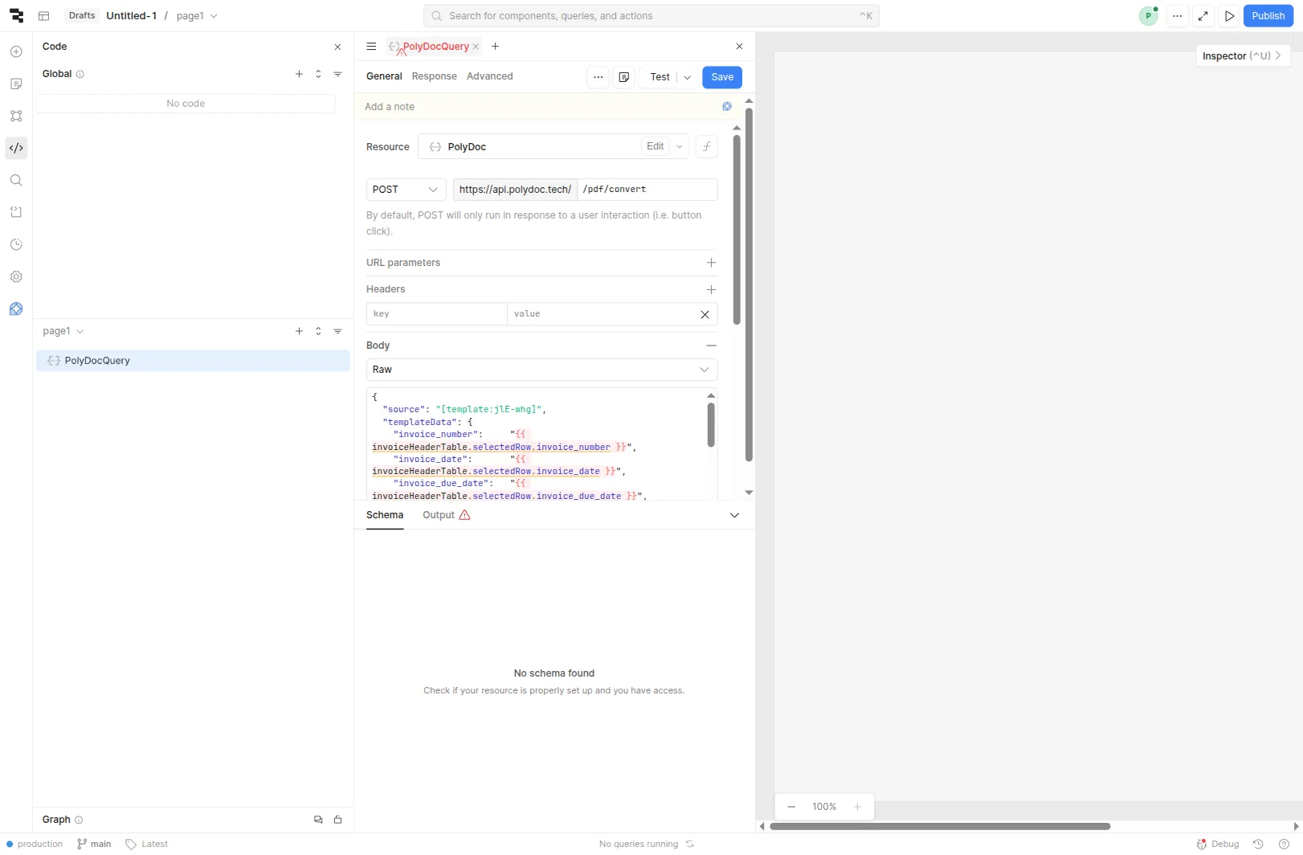Open the Pages icon in left sidebar

coord(16,84)
